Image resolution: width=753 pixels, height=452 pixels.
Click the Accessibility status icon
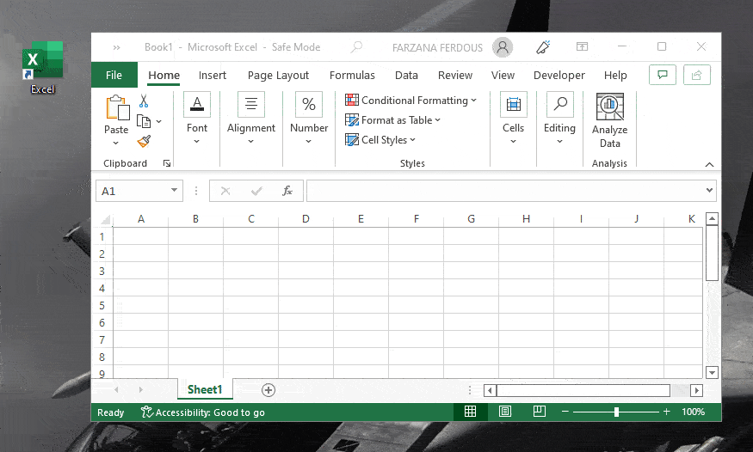(x=146, y=412)
